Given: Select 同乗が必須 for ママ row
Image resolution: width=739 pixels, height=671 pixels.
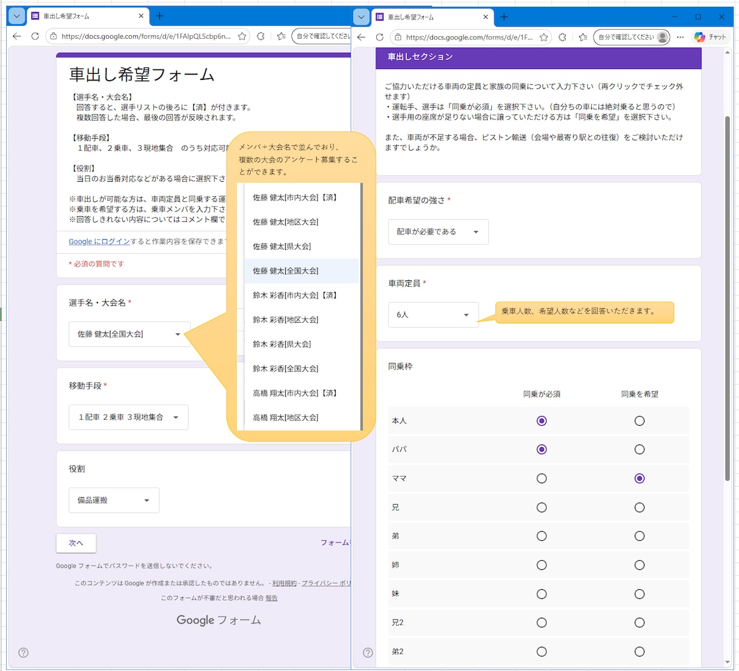Looking at the screenshot, I should 542,478.
